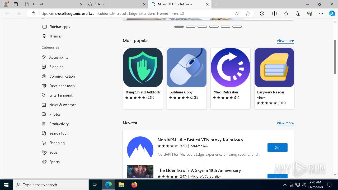Add this page to favorites star icon

tap(248, 13)
